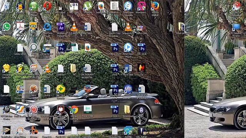Launch the Opera browser shortcut
Viewport: 246px width, 138px height.
(47, 6)
